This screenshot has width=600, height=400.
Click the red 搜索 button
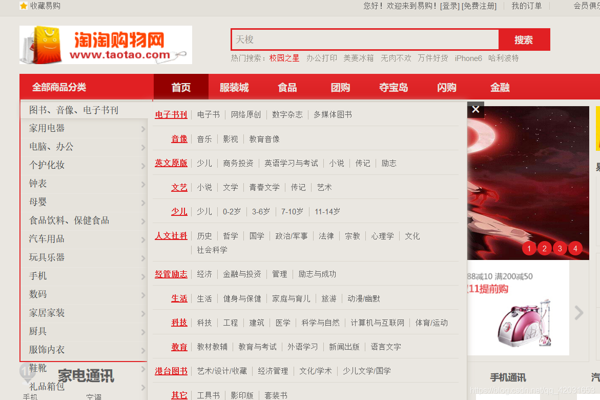click(x=524, y=39)
